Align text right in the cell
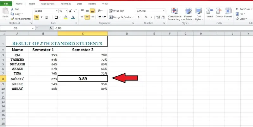Screen dimensions: 253x127 point(92,17)
